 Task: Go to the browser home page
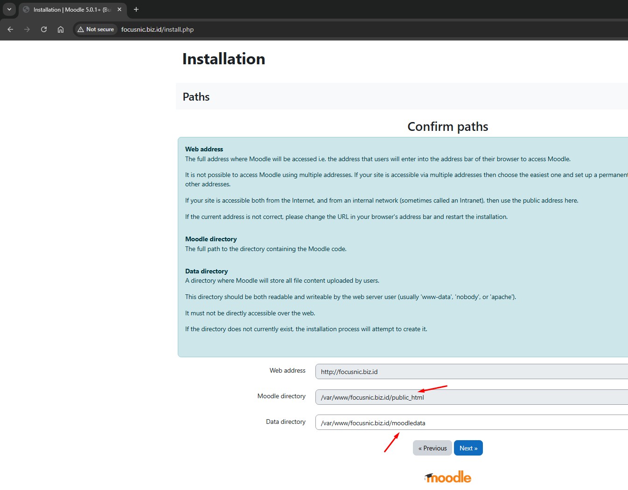61,29
